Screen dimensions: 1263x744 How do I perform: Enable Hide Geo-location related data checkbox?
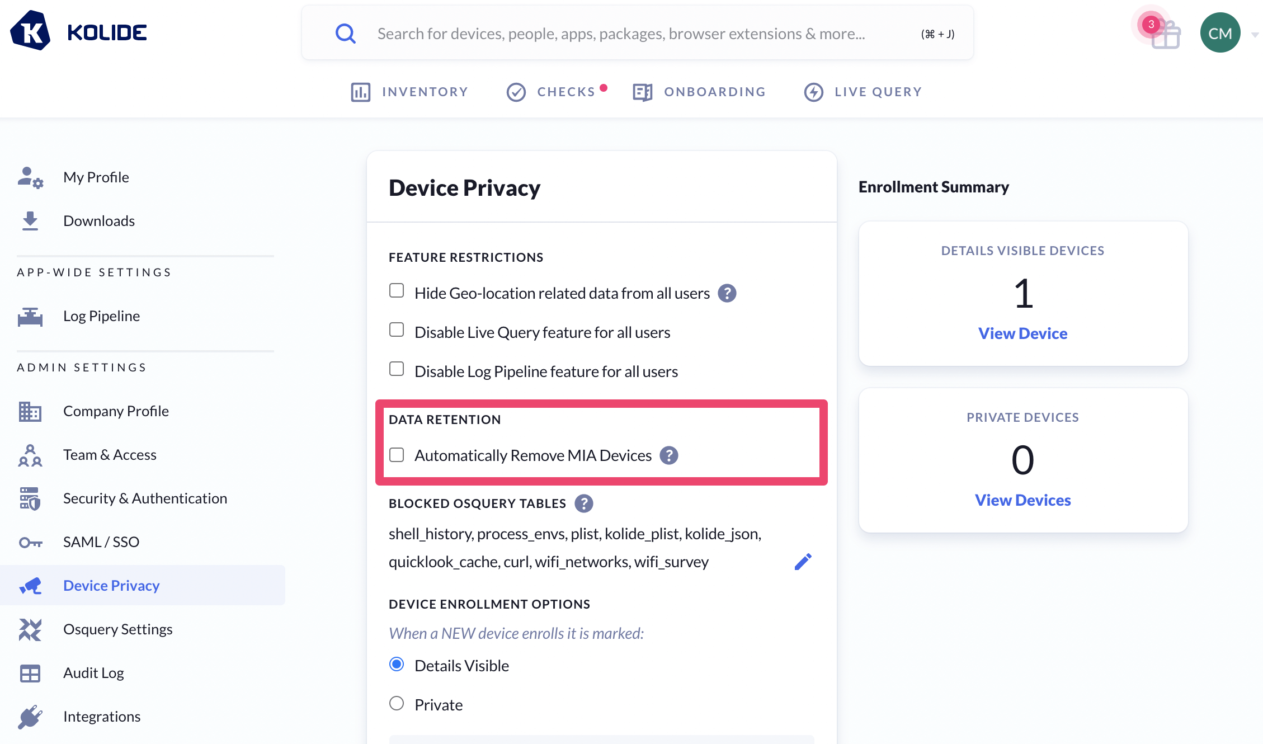tap(397, 291)
